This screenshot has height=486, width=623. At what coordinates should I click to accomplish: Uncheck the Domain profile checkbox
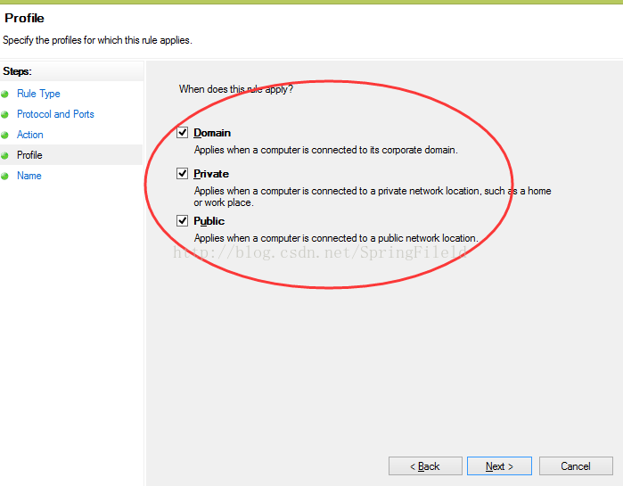[183, 132]
